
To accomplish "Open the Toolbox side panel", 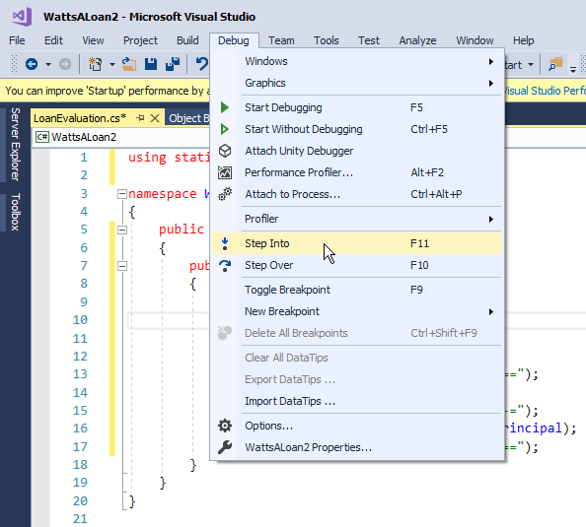I will 15,212.
